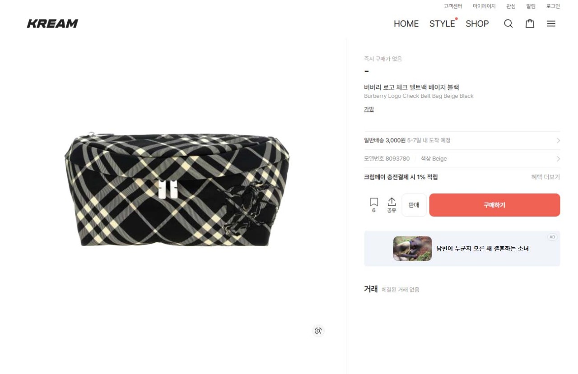Viewport: 578px width, 374px height.
Task: Open 고객센터 customer center link
Action: tap(453, 6)
